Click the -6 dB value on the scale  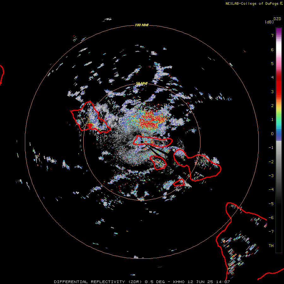pyautogui.click(x=271, y=218)
